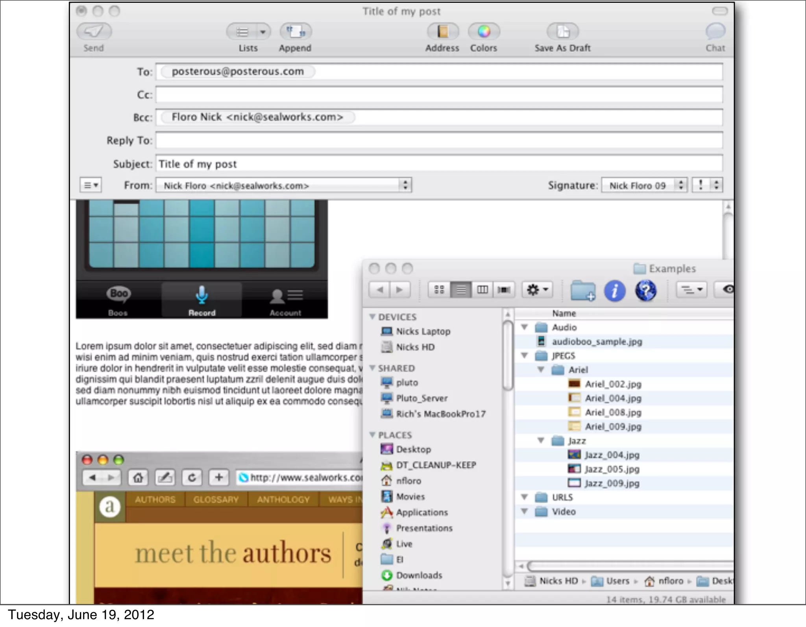Click the Append toolbar icon
The image size is (806, 627).
[x=296, y=32]
